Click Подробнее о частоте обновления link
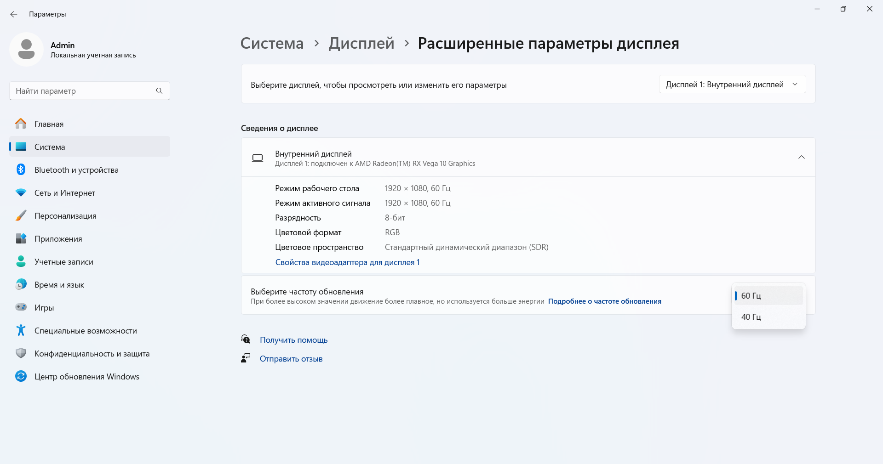 (x=605, y=301)
